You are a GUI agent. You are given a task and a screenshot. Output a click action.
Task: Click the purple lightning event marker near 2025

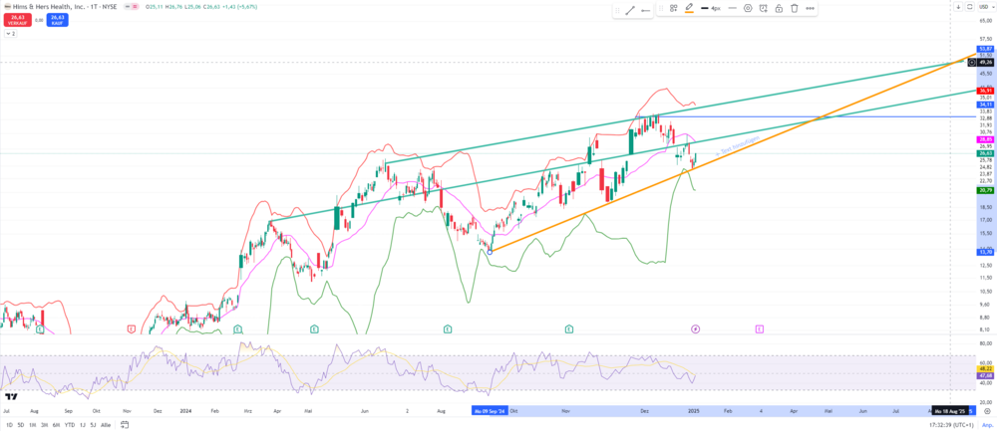696,328
